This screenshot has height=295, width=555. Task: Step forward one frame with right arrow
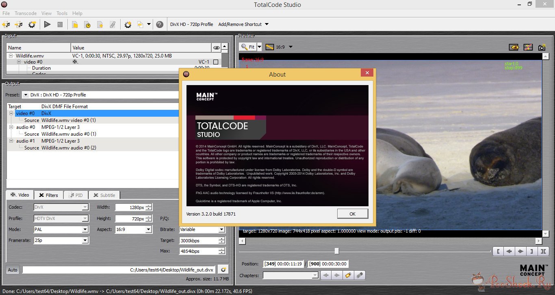click(x=520, y=251)
